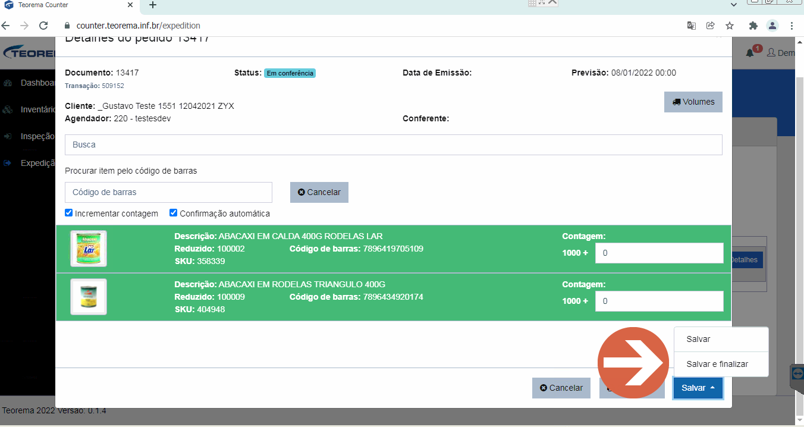Click the site lock icon in address bar
The height and width of the screenshot is (427, 804).
click(x=67, y=26)
